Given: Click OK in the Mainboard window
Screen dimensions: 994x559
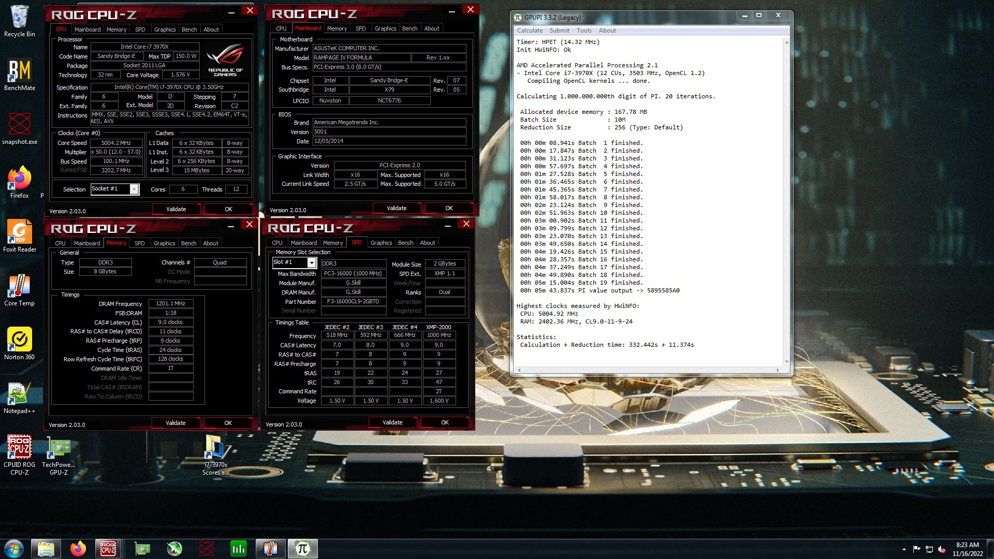Looking at the screenshot, I should click(x=449, y=208).
